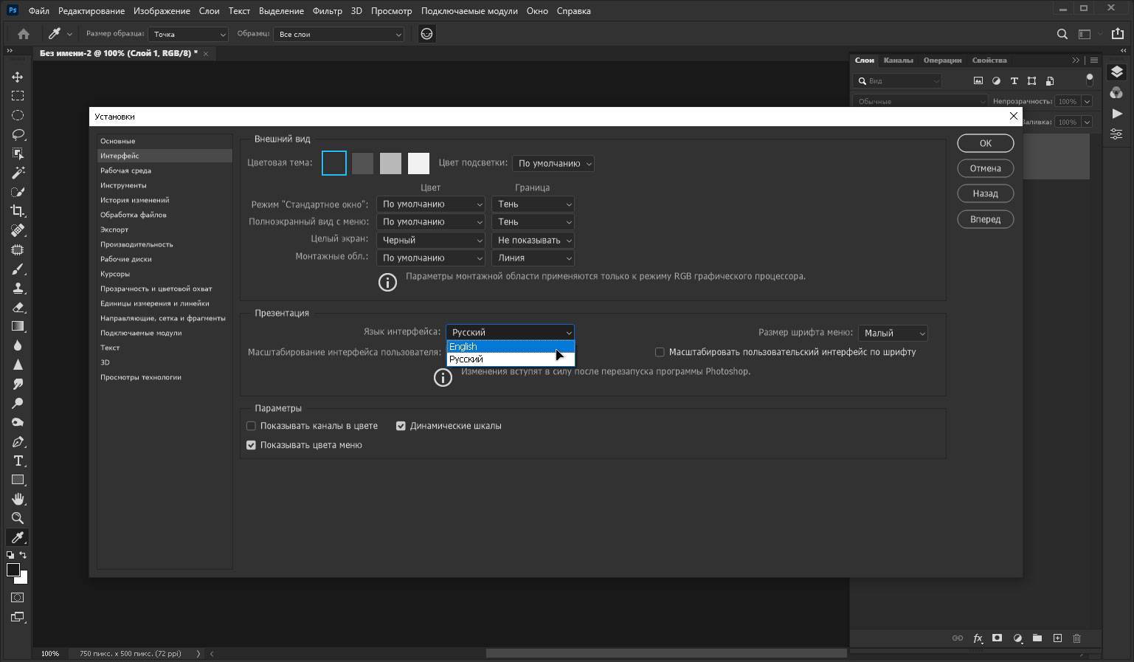
Task: Toggle the type layer filter icon
Action: [x=1014, y=80]
